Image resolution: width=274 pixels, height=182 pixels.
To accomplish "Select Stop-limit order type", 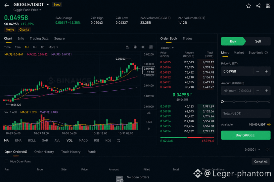I will 255,53.
